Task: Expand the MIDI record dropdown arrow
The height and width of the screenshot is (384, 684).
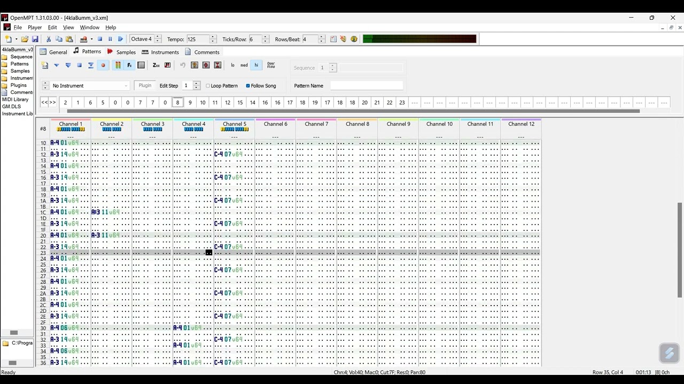Action: pos(91,39)
